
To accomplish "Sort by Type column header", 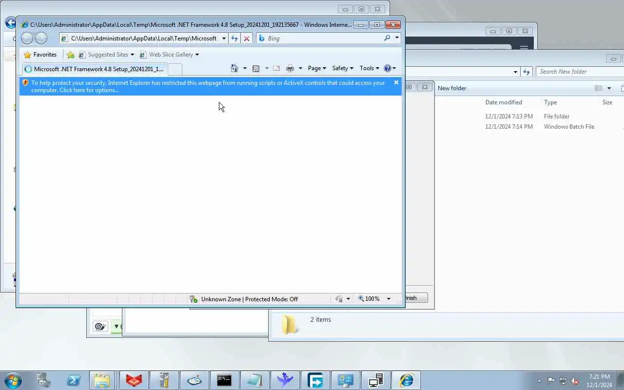I will point(550,102).
